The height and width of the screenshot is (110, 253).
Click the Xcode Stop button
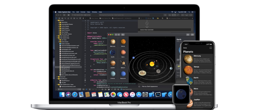pos(69,15)
